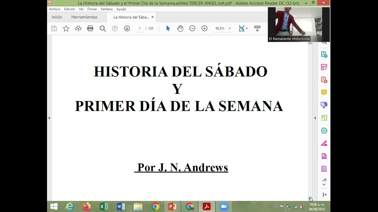Click the fit page width icon
Image resolution: width=378 pixels, height=212 pixels.
pyautogui.click(x=242, y=29)
